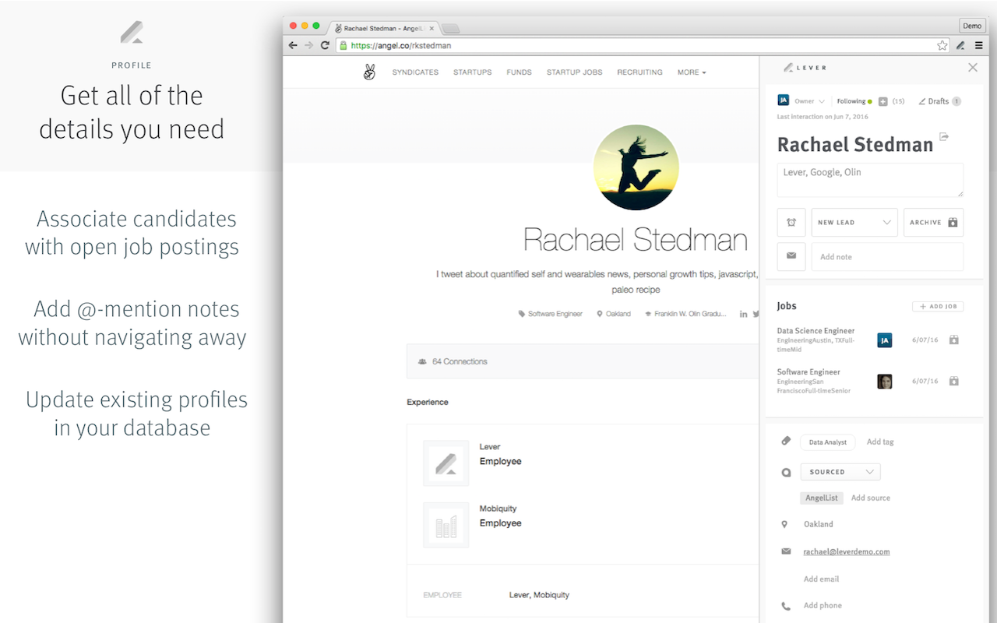
Task: Click Add phone
Action: point(823,605)
